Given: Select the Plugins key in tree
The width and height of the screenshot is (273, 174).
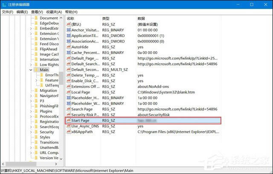Looking at the screenshot, I should coord(46,111).
